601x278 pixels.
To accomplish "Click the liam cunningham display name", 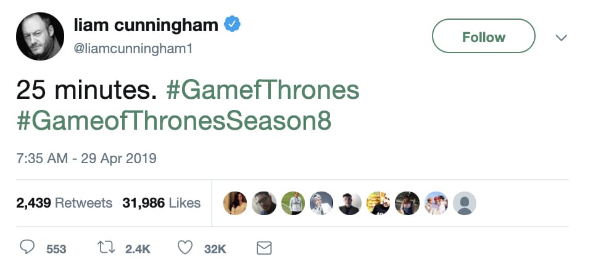I will click(146, 25).
